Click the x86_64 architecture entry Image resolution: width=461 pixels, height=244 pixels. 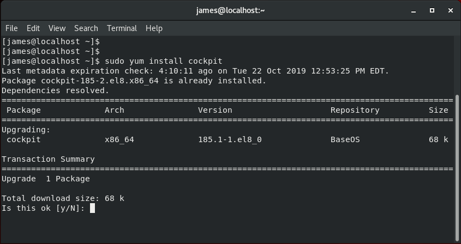(119, 139)
